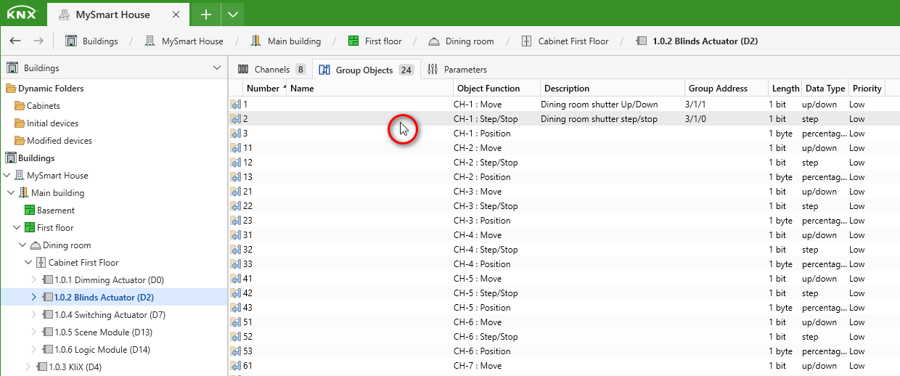Click group object icon of row 13
Screen dimensions: 900x376
pyautogui.click(x=236, y=177)
